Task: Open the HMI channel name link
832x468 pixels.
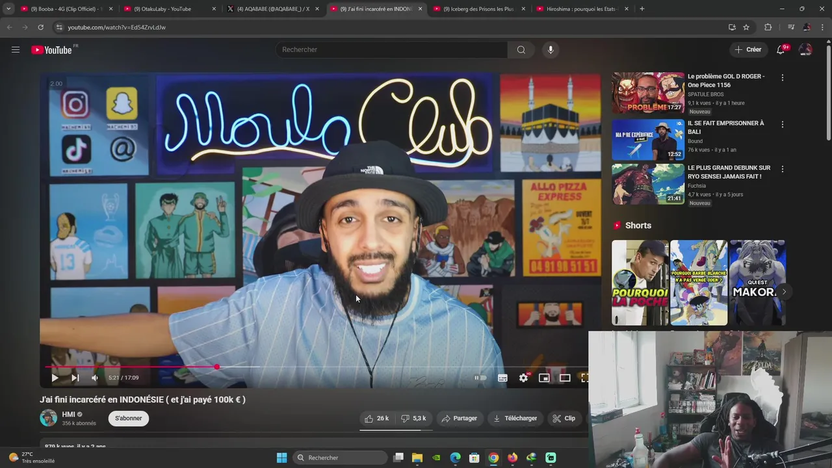Action: pyautogui.click(x=68, y=414)
